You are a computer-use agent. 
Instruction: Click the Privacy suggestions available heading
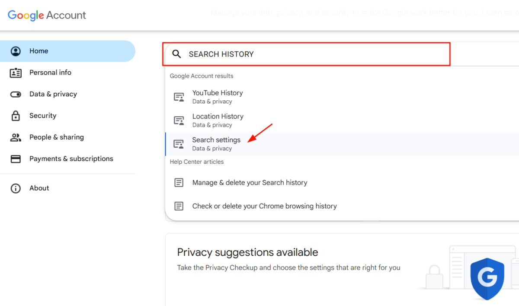click(247, 252)
